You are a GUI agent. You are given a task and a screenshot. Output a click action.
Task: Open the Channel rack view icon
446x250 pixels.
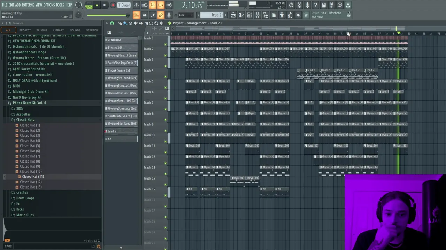click(x=249, y=15)
